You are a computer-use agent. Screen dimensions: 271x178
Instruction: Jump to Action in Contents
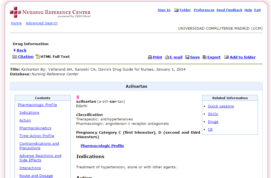(x=25, y=120)
